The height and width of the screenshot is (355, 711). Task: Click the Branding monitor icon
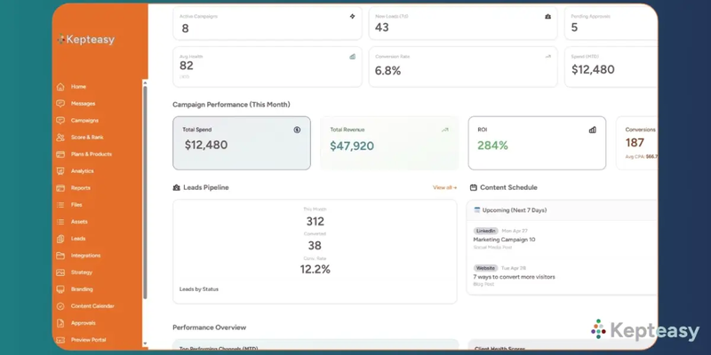click(x=60, y=289)
